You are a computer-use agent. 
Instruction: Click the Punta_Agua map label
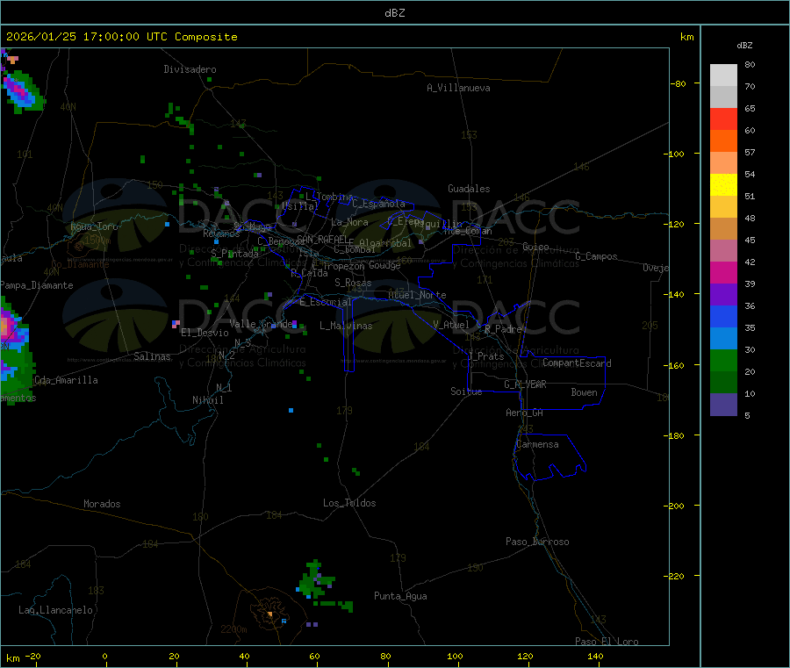[400, 596]
